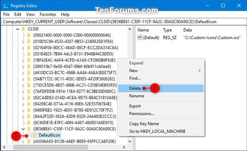Select key {9C60DE1E-E5FC-40f4-A487-460851A8D915}

click(73, 123)
